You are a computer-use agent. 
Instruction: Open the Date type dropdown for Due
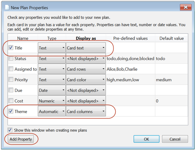coord(52,90)
